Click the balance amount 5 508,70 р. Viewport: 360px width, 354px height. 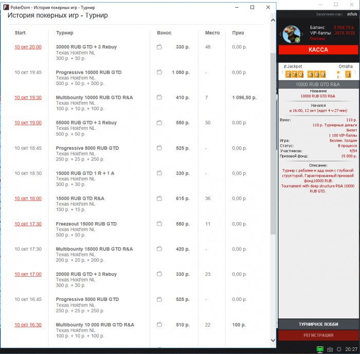point(344,27)
